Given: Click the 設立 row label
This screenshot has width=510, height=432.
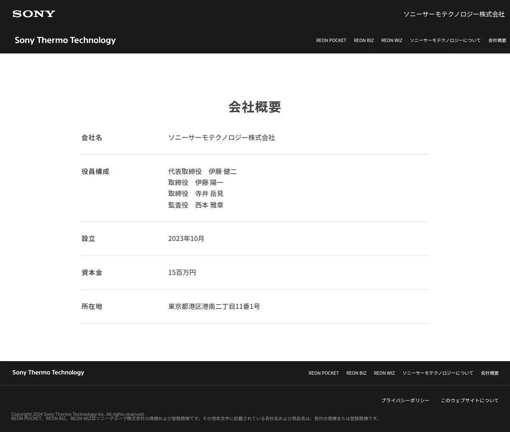Looking at the screenshot, I should point(88,238).
